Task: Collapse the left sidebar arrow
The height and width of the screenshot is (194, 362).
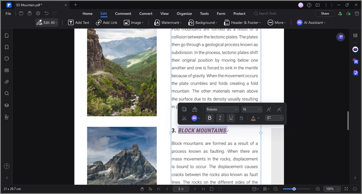Action: coord(7,178)
